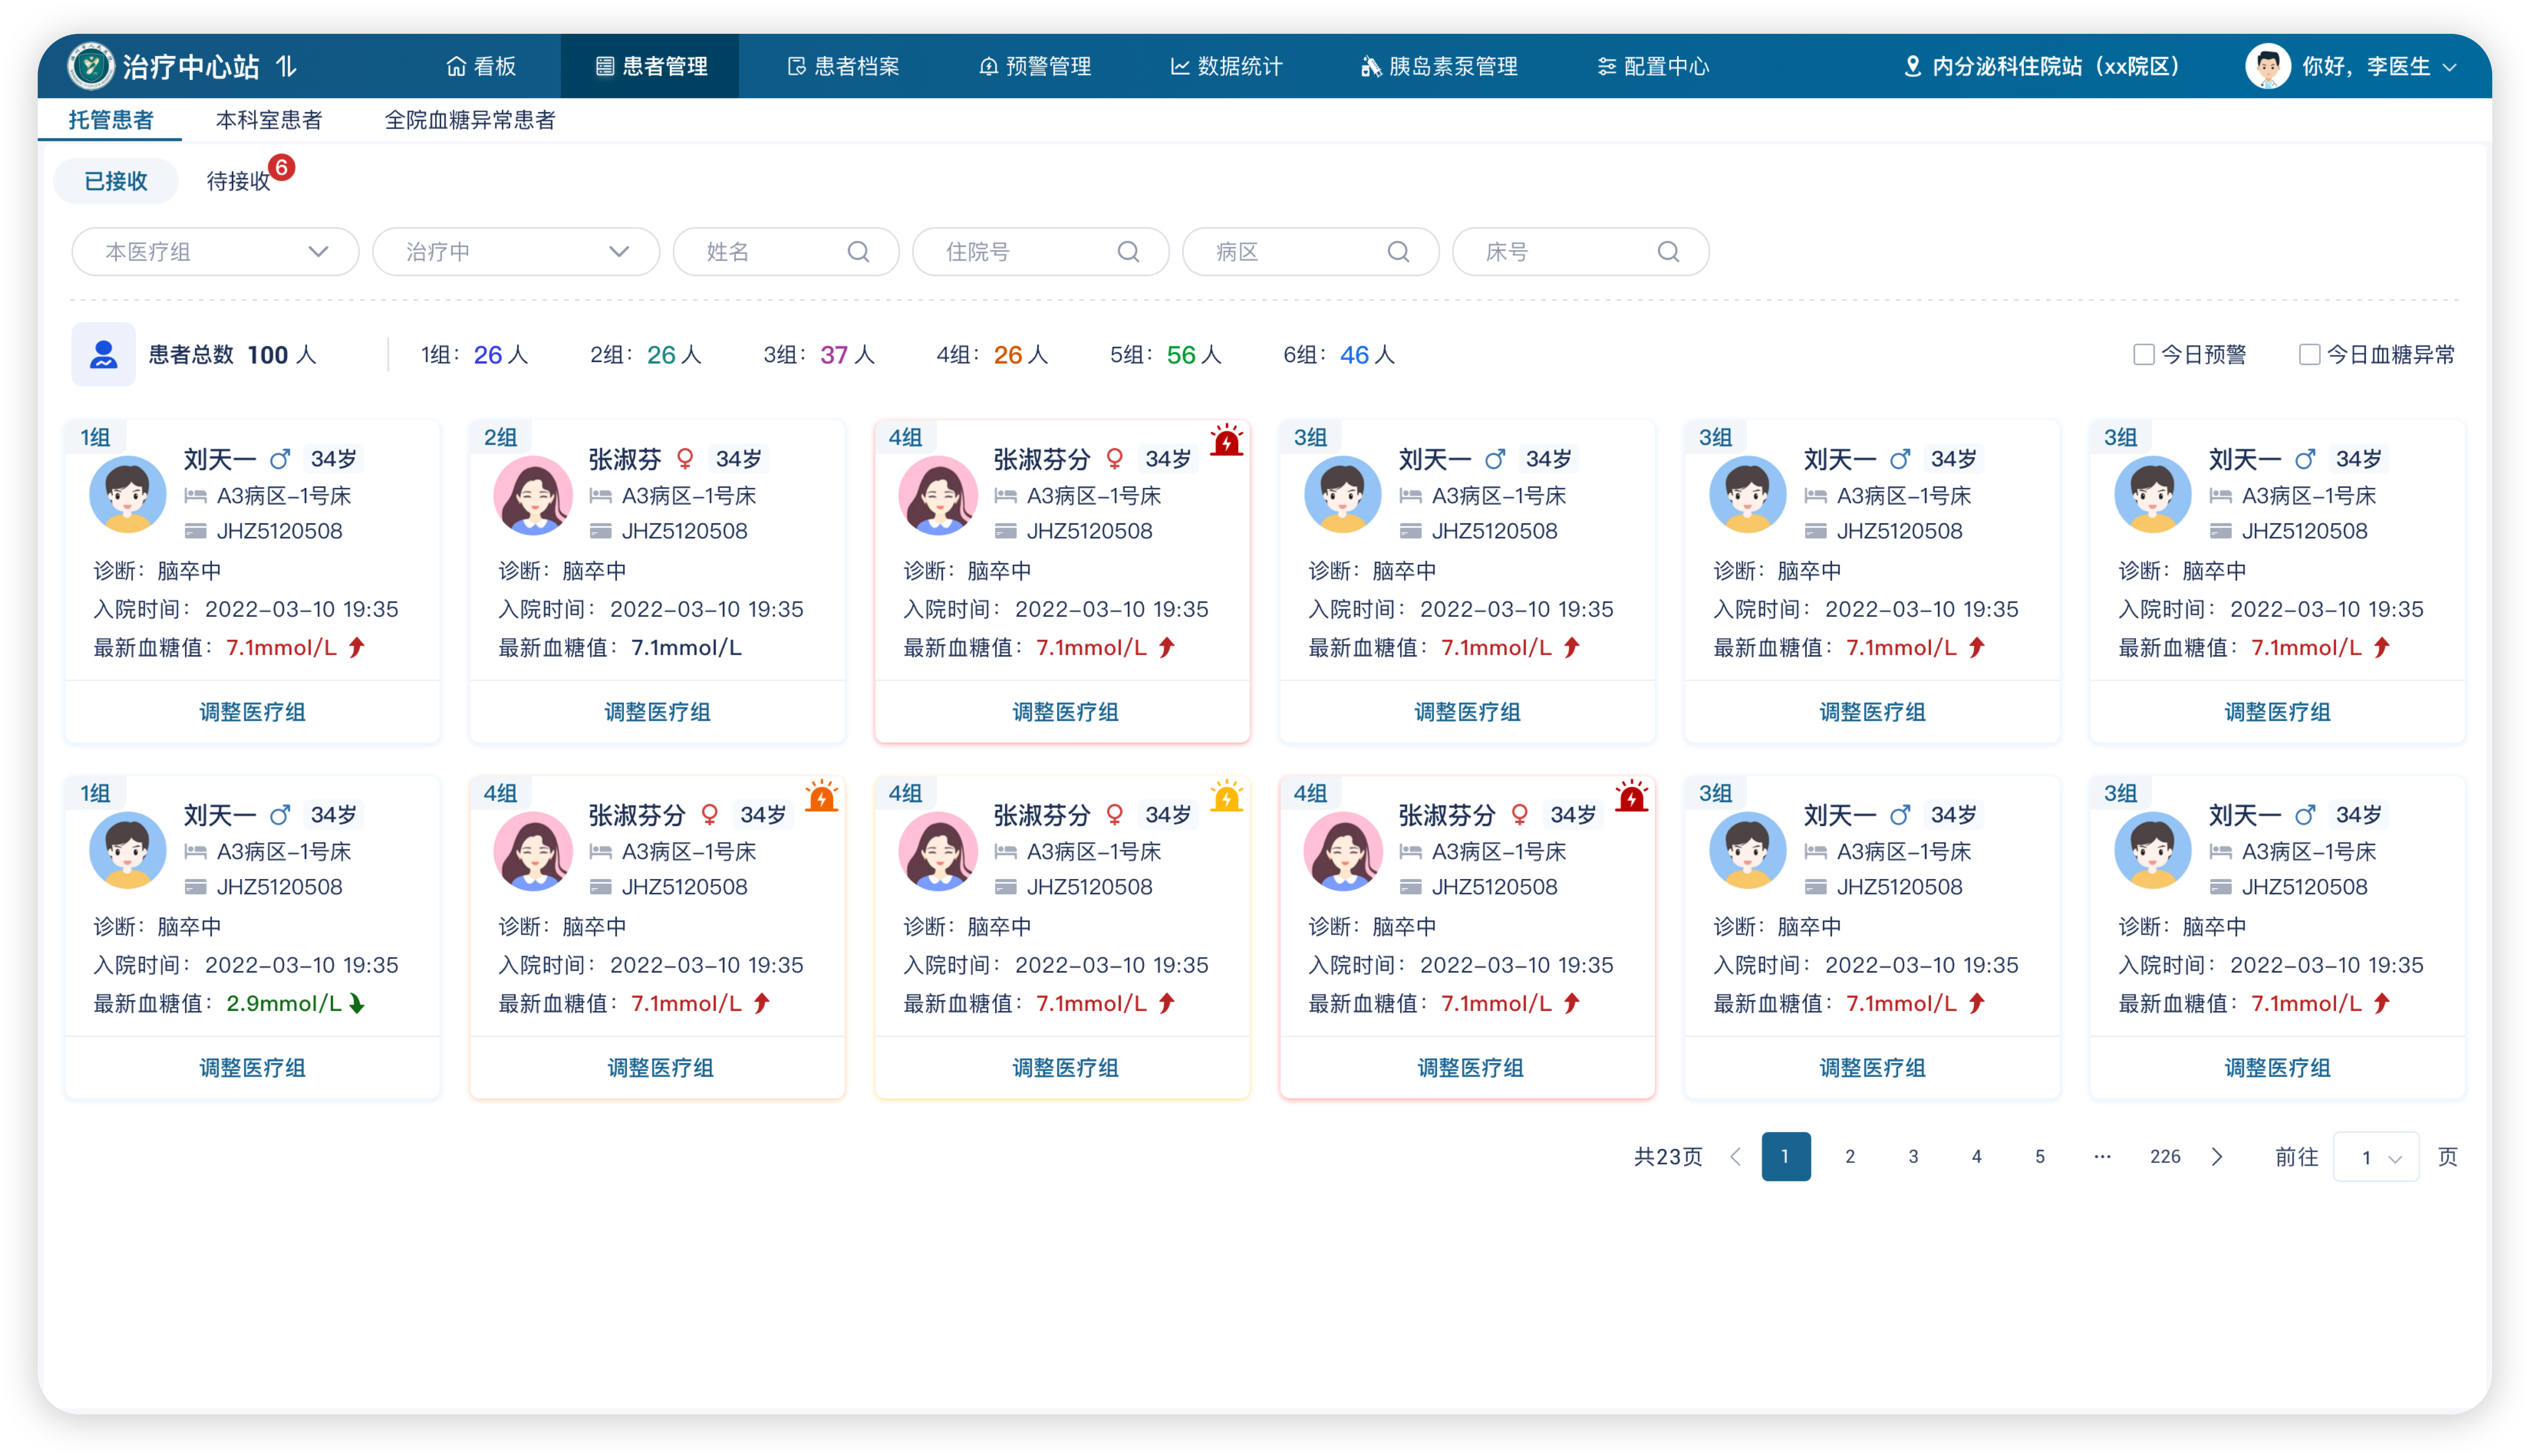2530x1456 pixels.
Task: Click the doctor avatar next to 你好，李医生
Action: click(x=2267, y=67)
